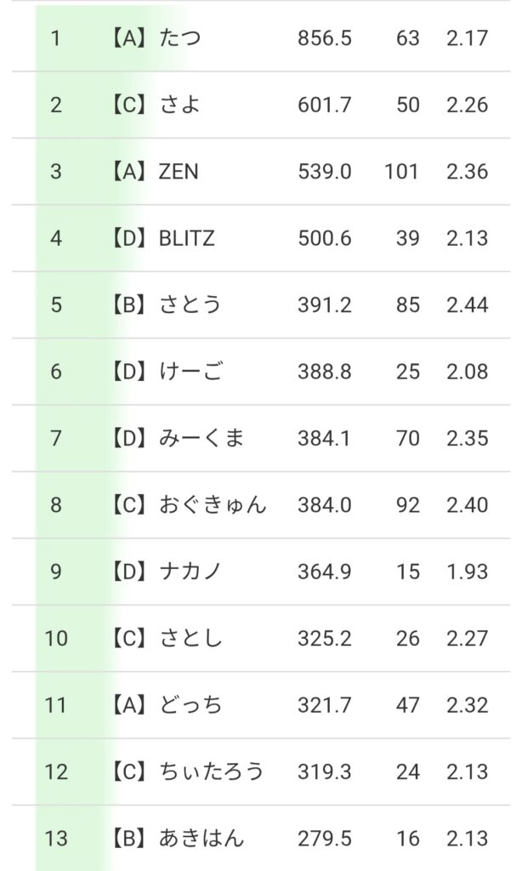Select the score value 601.7

[x=324, y=105]
